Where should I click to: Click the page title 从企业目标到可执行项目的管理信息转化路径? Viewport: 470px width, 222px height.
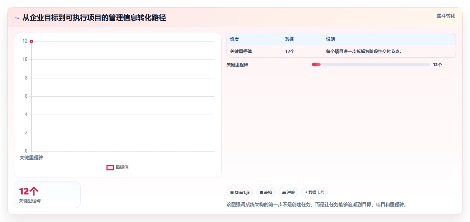pyautogui.click(x=94, y=18)
